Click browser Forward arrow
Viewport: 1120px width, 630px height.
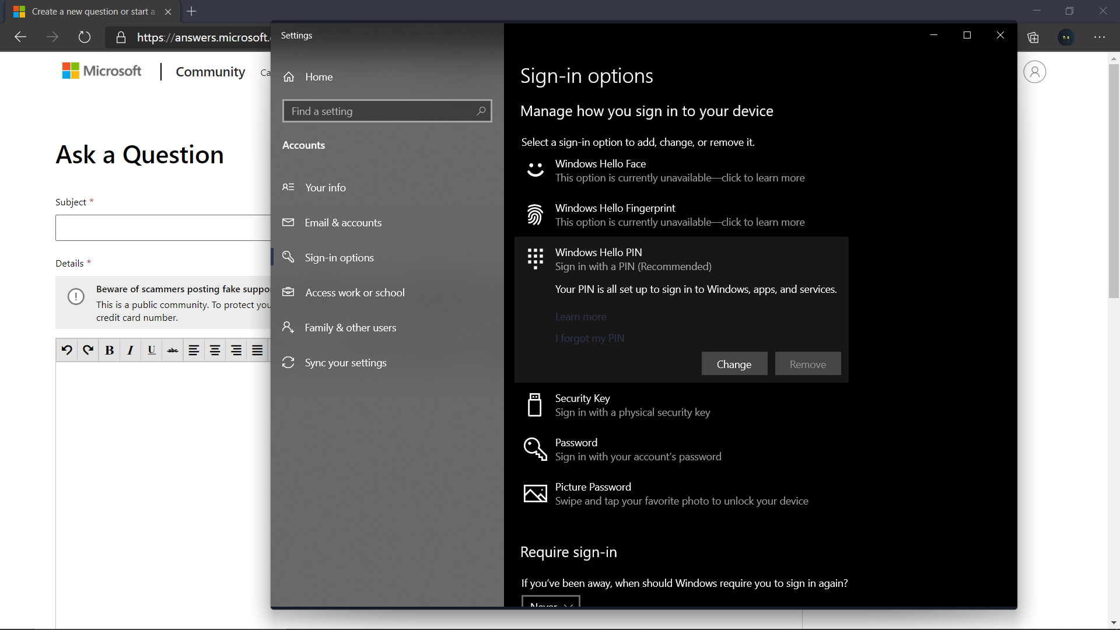[52, 37]
